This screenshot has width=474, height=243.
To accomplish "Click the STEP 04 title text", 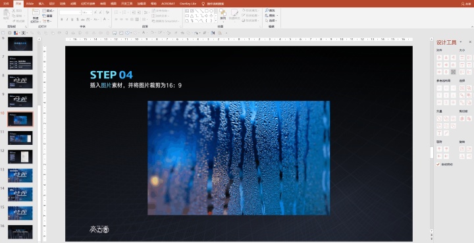I will click(x=111, y=74).
